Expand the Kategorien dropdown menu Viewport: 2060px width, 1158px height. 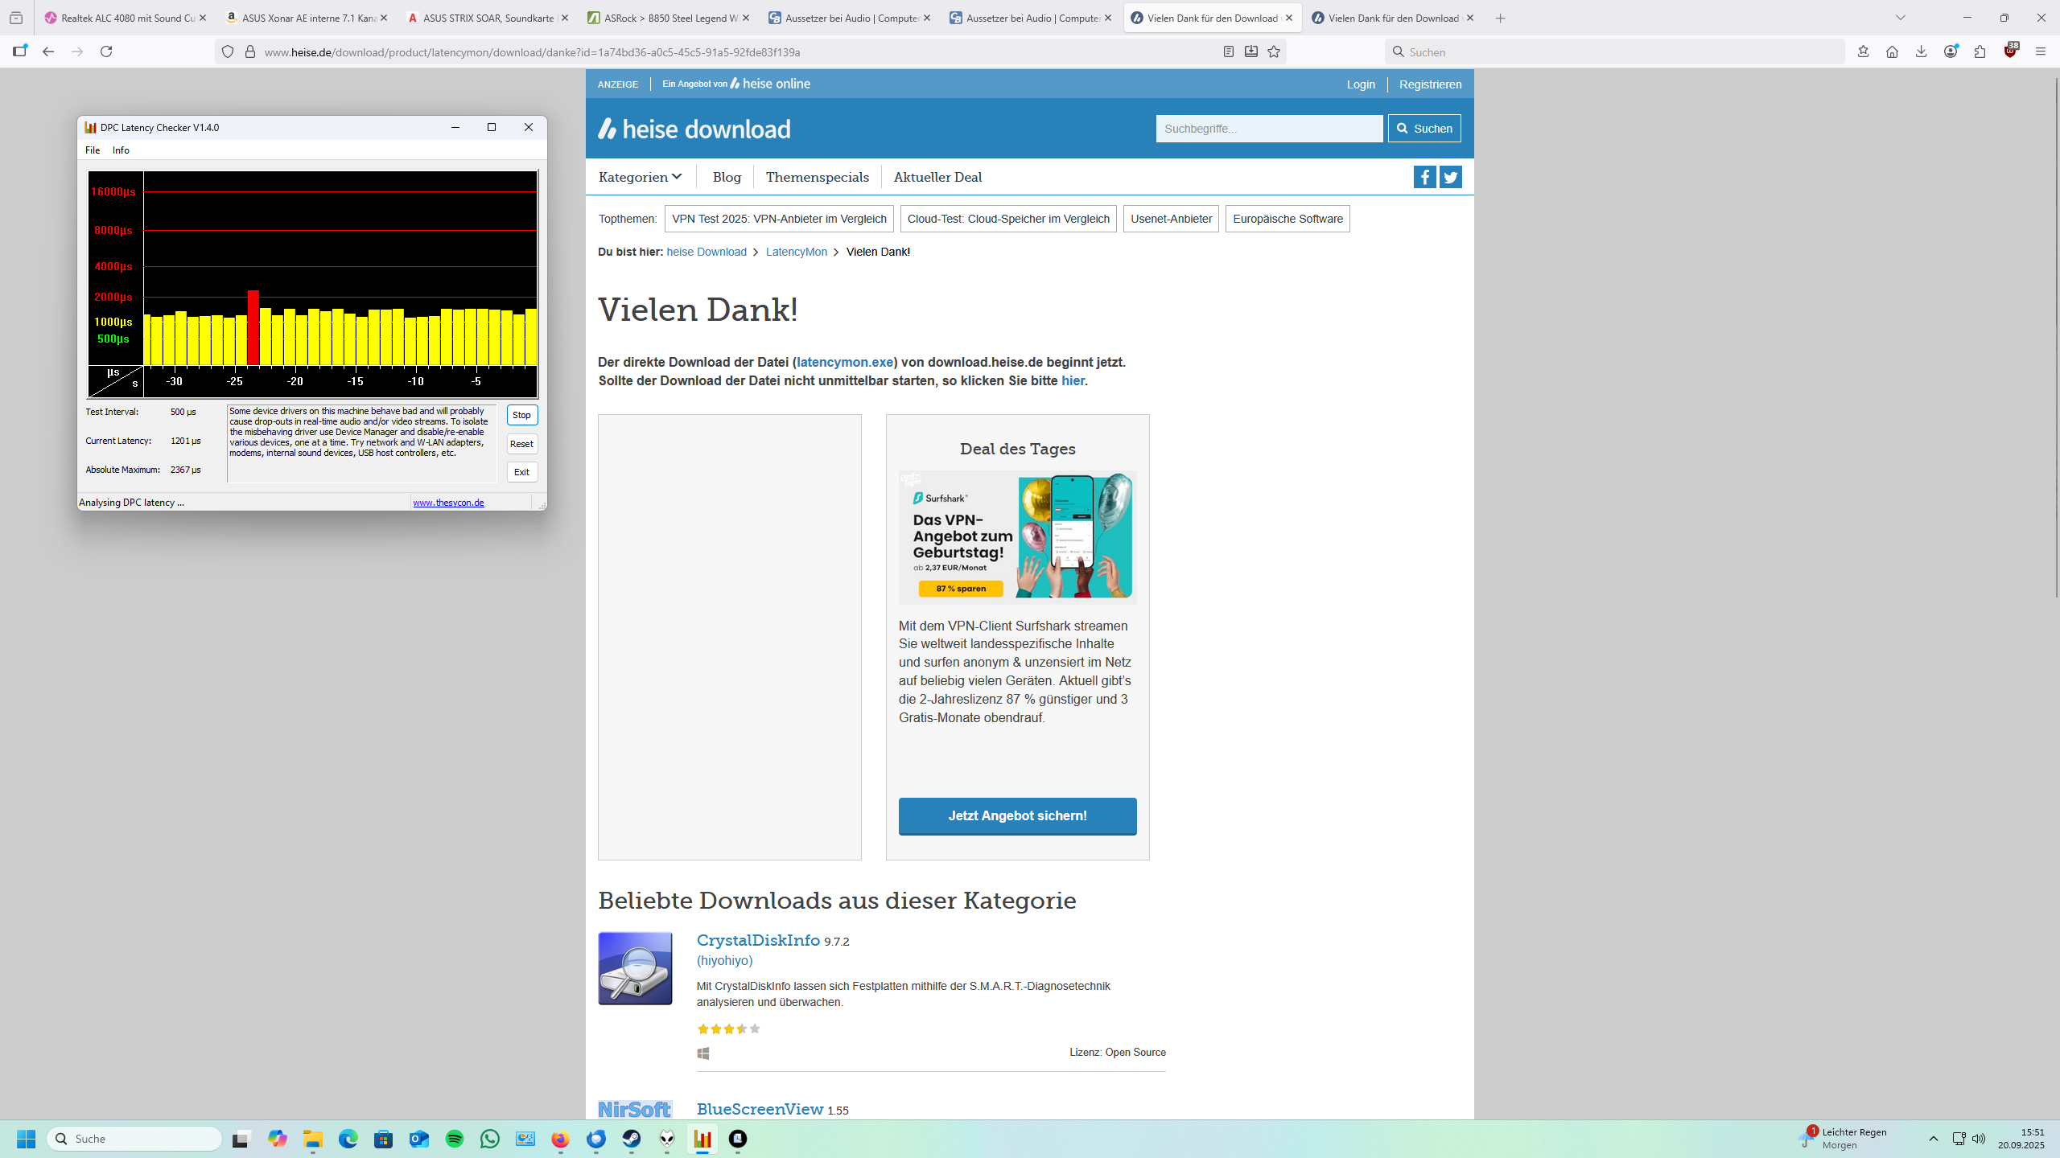click(x=640, y=177)
